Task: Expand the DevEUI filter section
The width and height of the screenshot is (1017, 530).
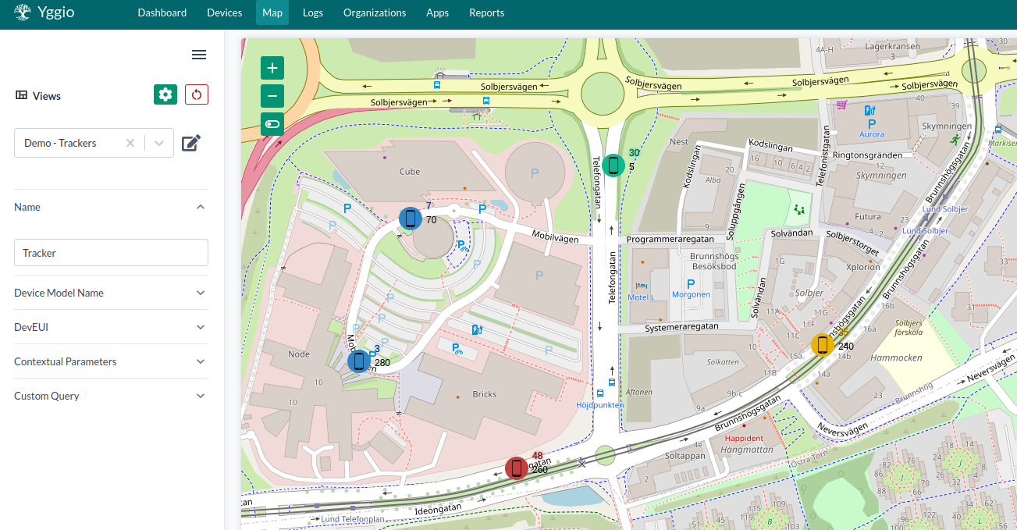Action: coord(201,327)
